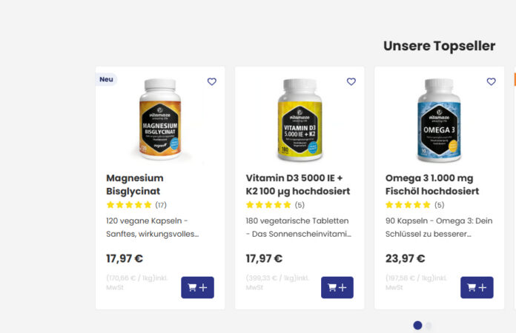Open the Magnesium Bisglycinat product title link
516x333 pixels.
coord(135,184)
